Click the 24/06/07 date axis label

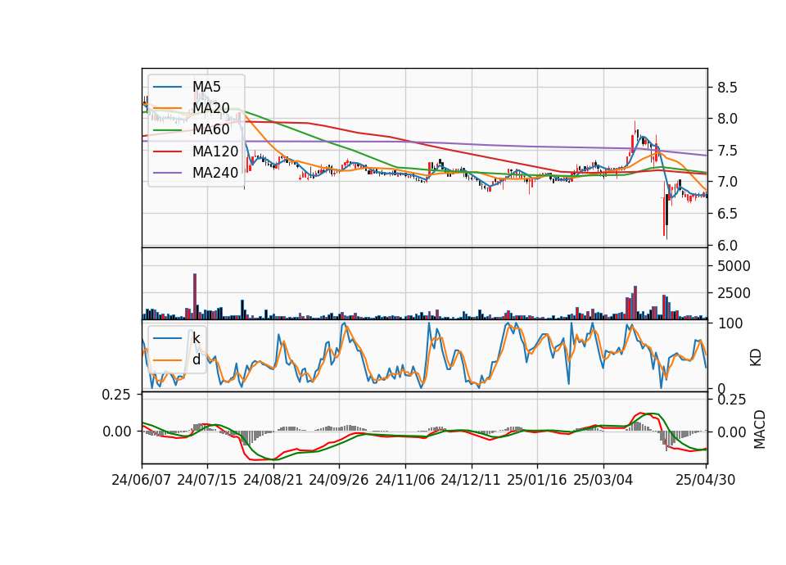point(142,480)
